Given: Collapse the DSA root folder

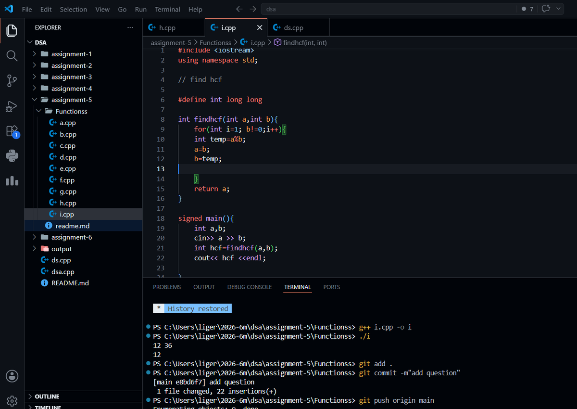Looking at the screenshot, I should 83,42.
